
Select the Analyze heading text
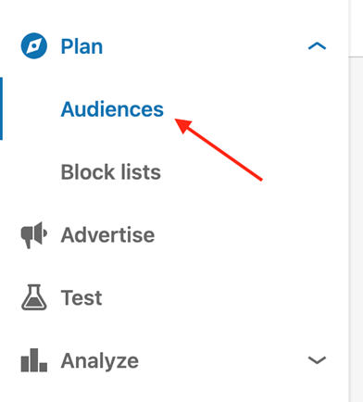tap(100, 361)
